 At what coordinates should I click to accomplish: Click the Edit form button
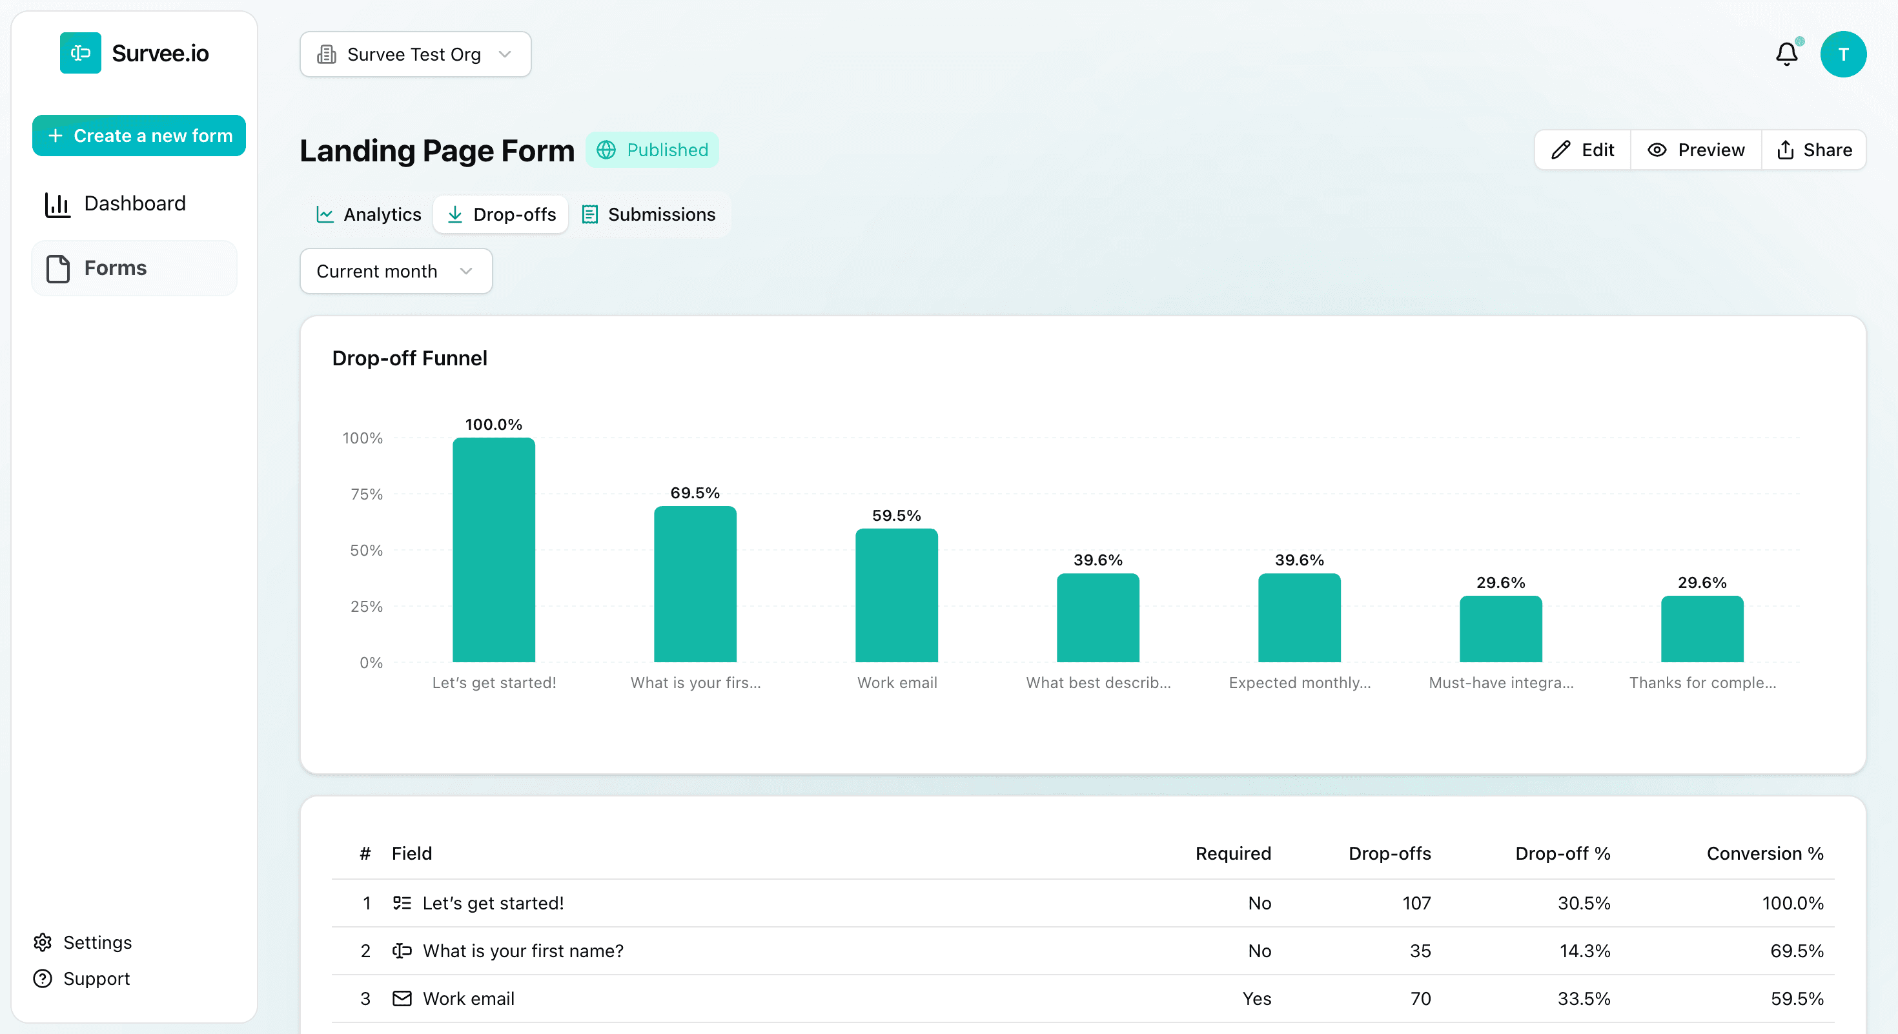1583,150
